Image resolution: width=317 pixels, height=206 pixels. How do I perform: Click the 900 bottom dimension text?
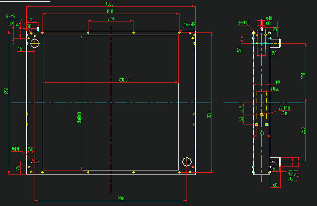(x=120, y=199)
